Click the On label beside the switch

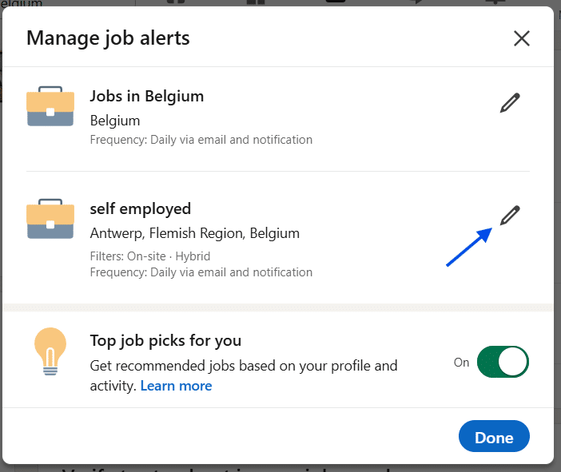[x=461, y=362]
